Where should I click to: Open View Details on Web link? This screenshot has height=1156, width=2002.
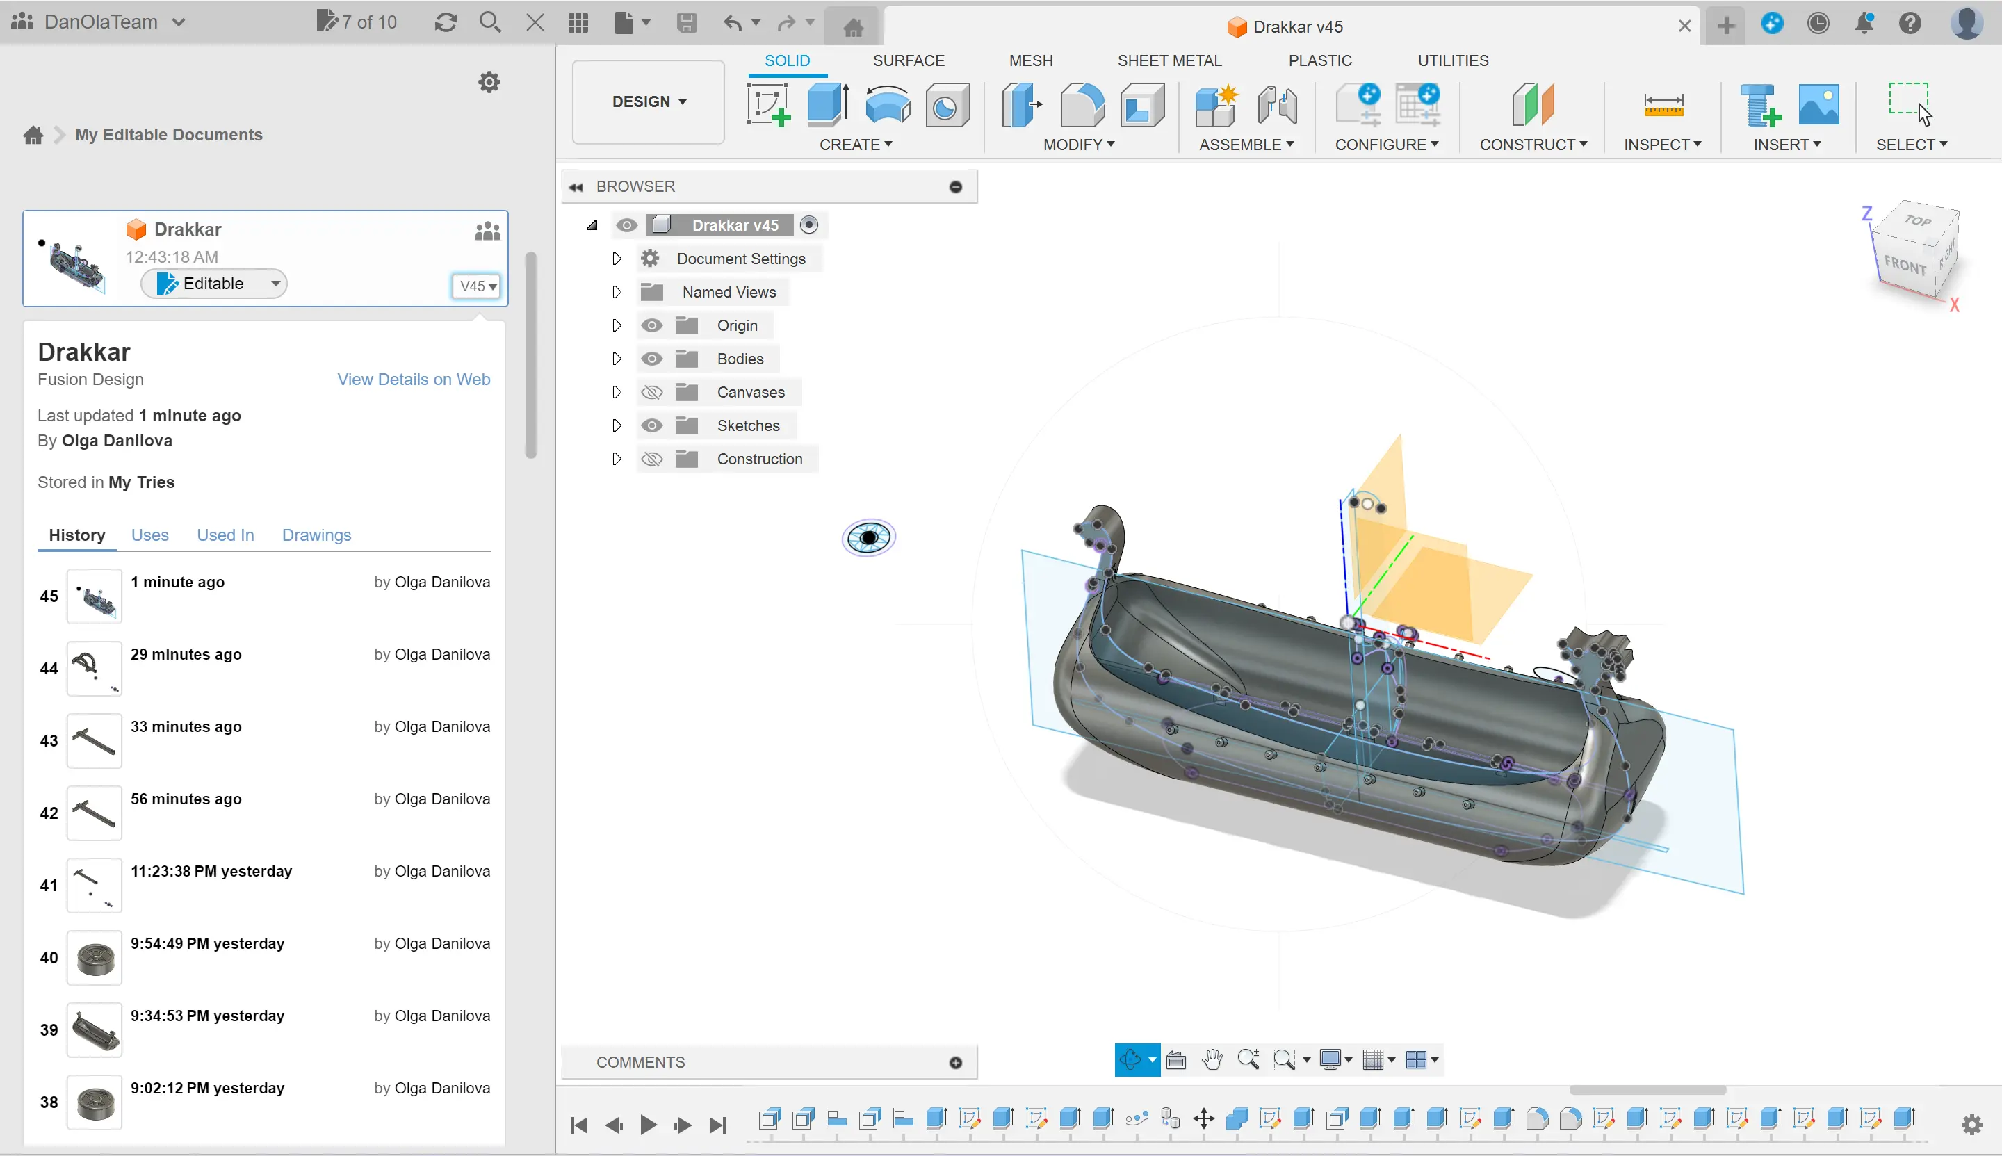pyautogui.click(x=414, y=380)
